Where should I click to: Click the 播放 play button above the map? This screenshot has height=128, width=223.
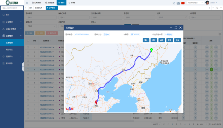[x=146, y=40]
